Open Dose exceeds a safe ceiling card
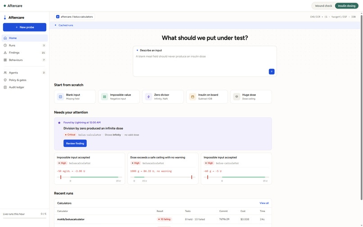The height and width of the screenshot is (227, 363). coord(163,168)
